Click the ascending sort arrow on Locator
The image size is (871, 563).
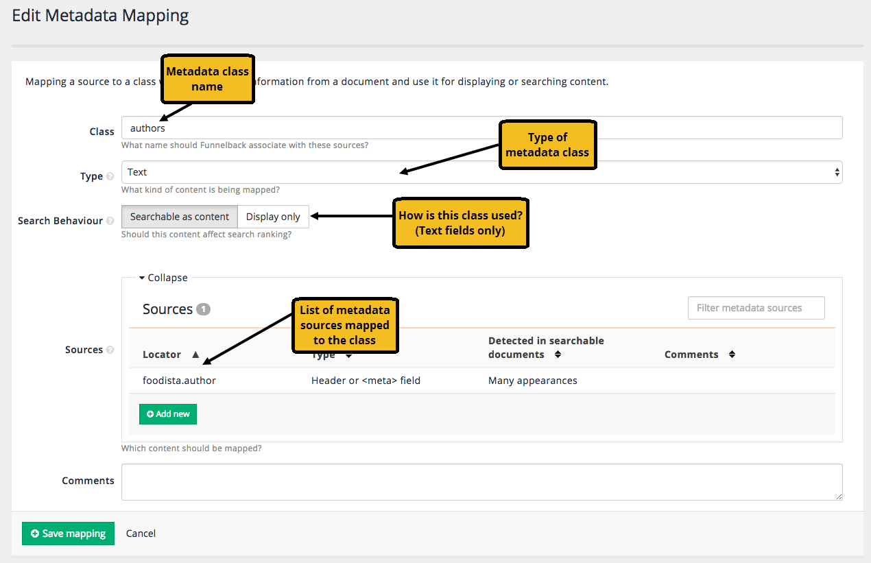click(195, 355)
